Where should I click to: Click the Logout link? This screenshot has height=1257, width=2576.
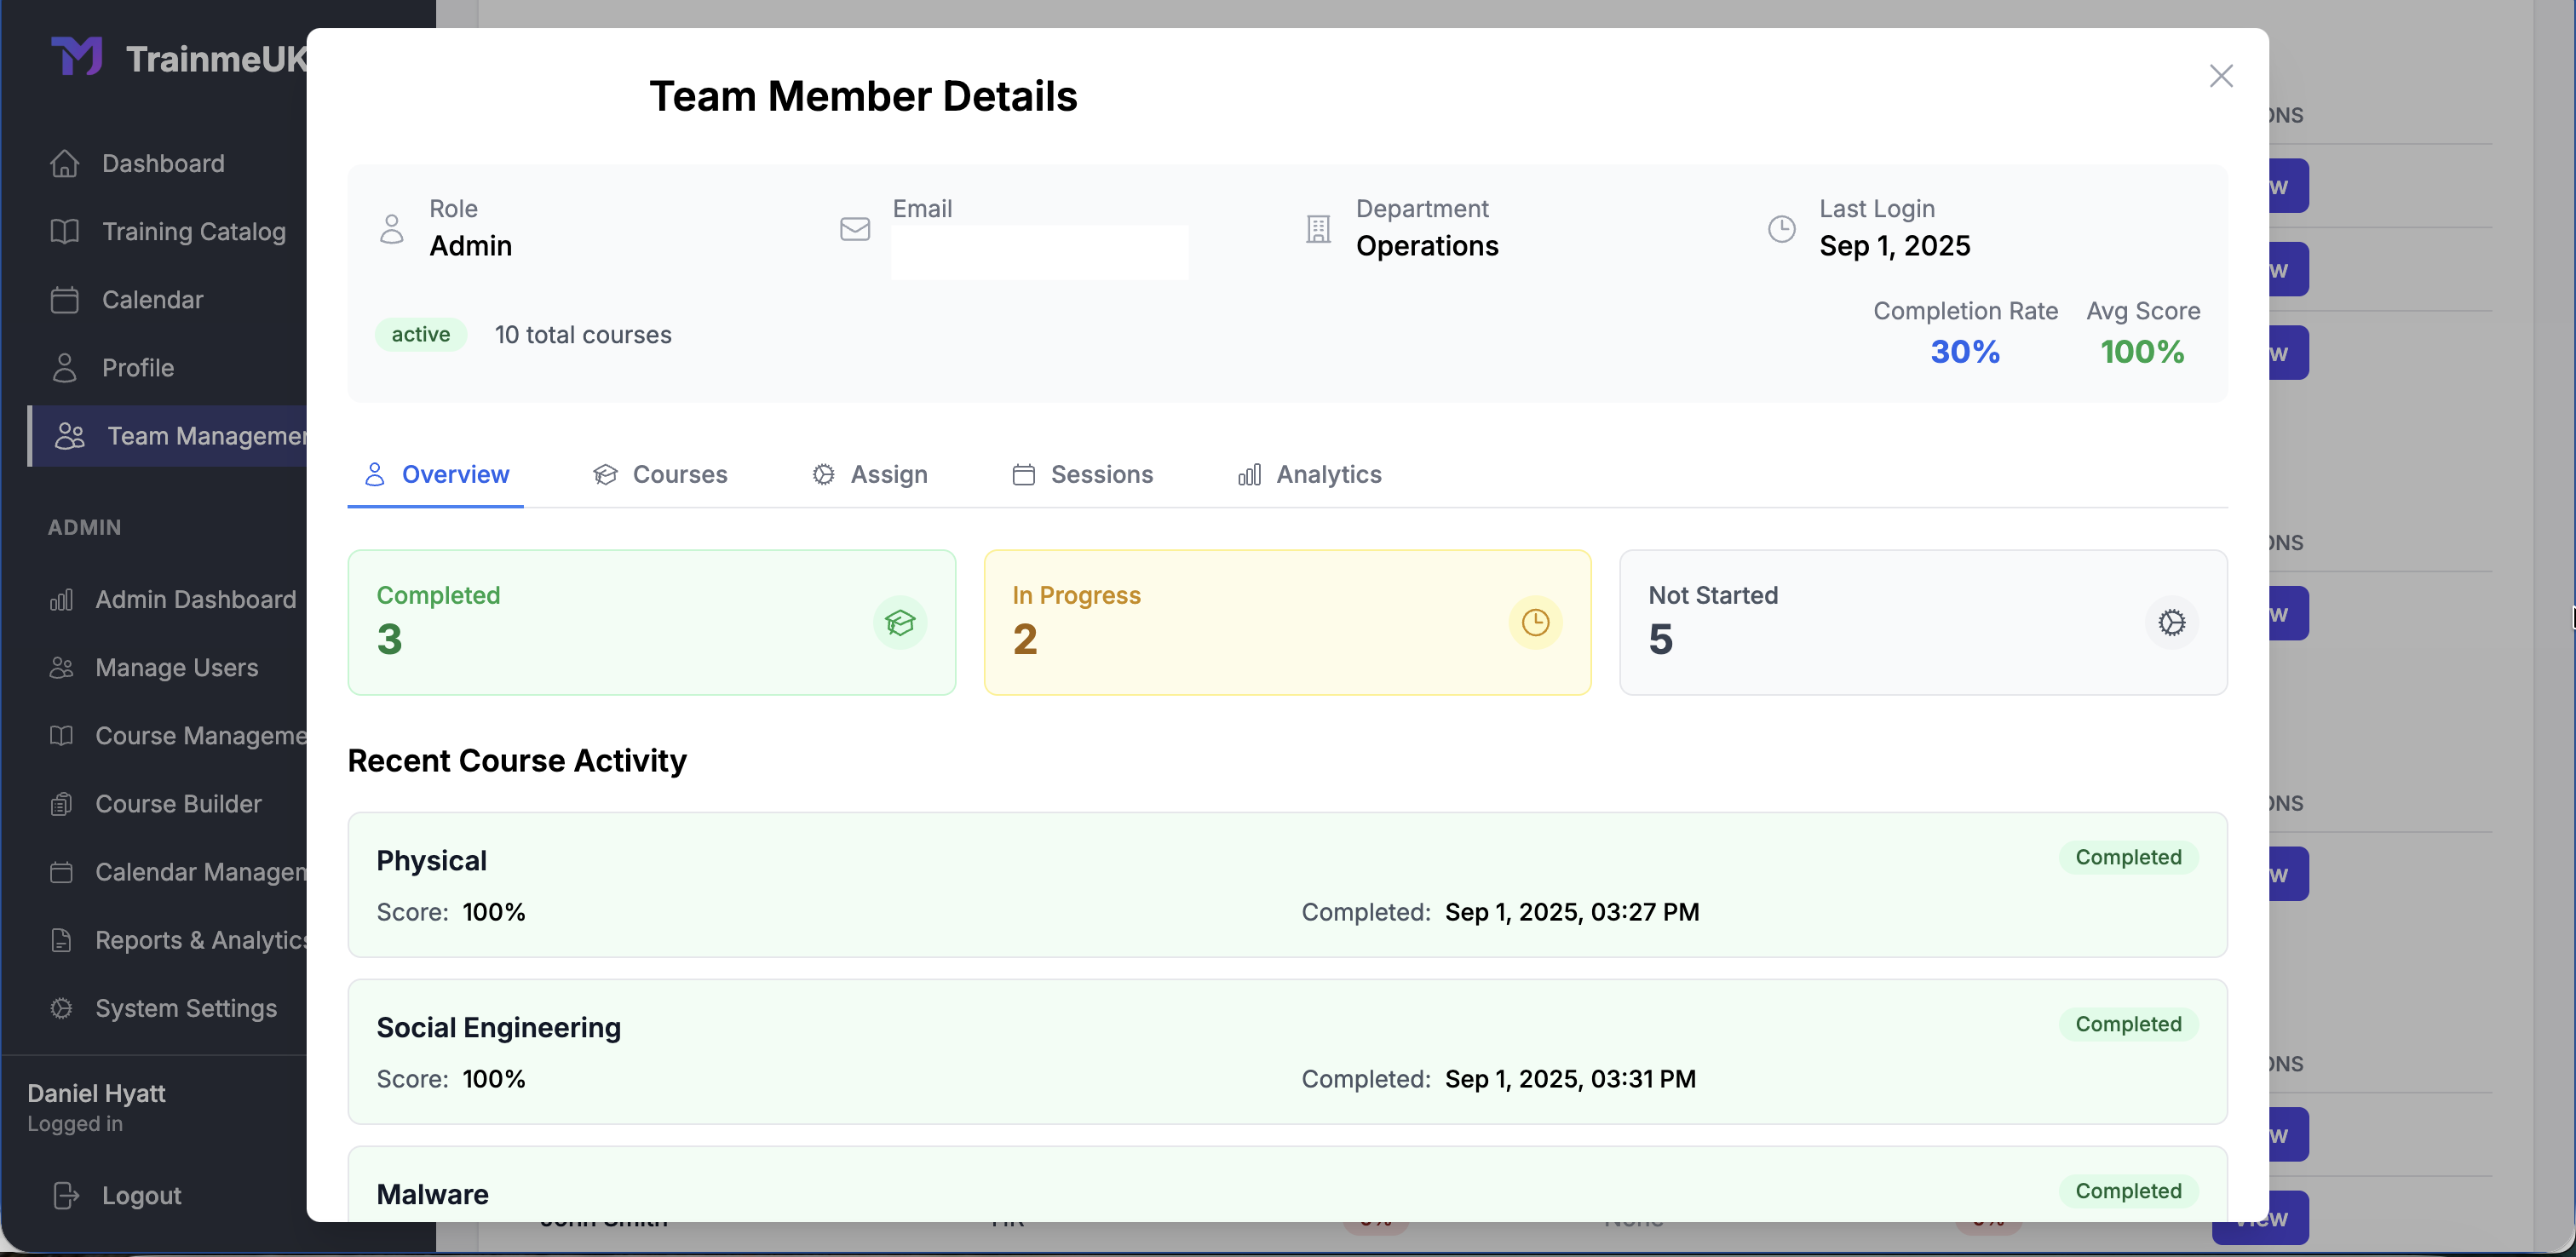click(x=141, y=1194)
